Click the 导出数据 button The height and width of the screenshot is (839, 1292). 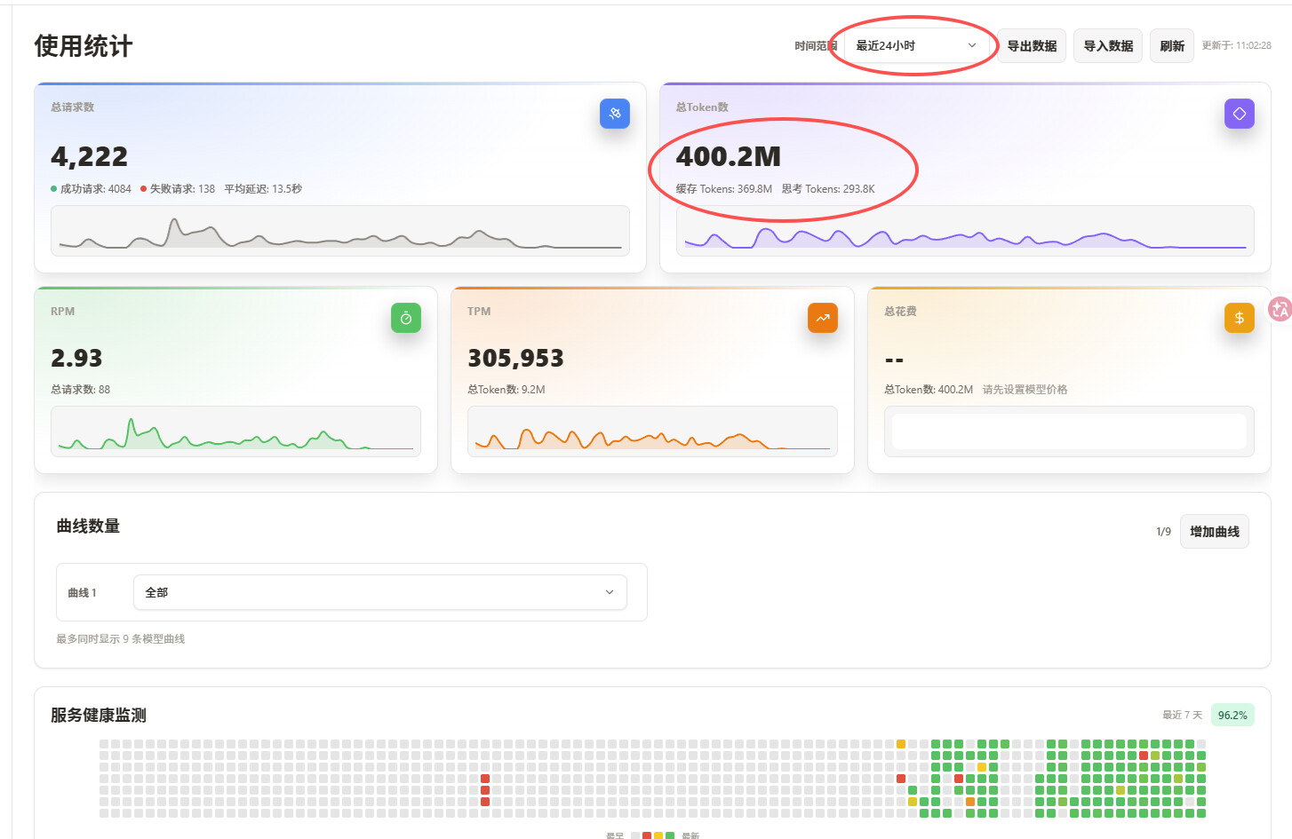pyautogui.click(x=1032, y=45)
